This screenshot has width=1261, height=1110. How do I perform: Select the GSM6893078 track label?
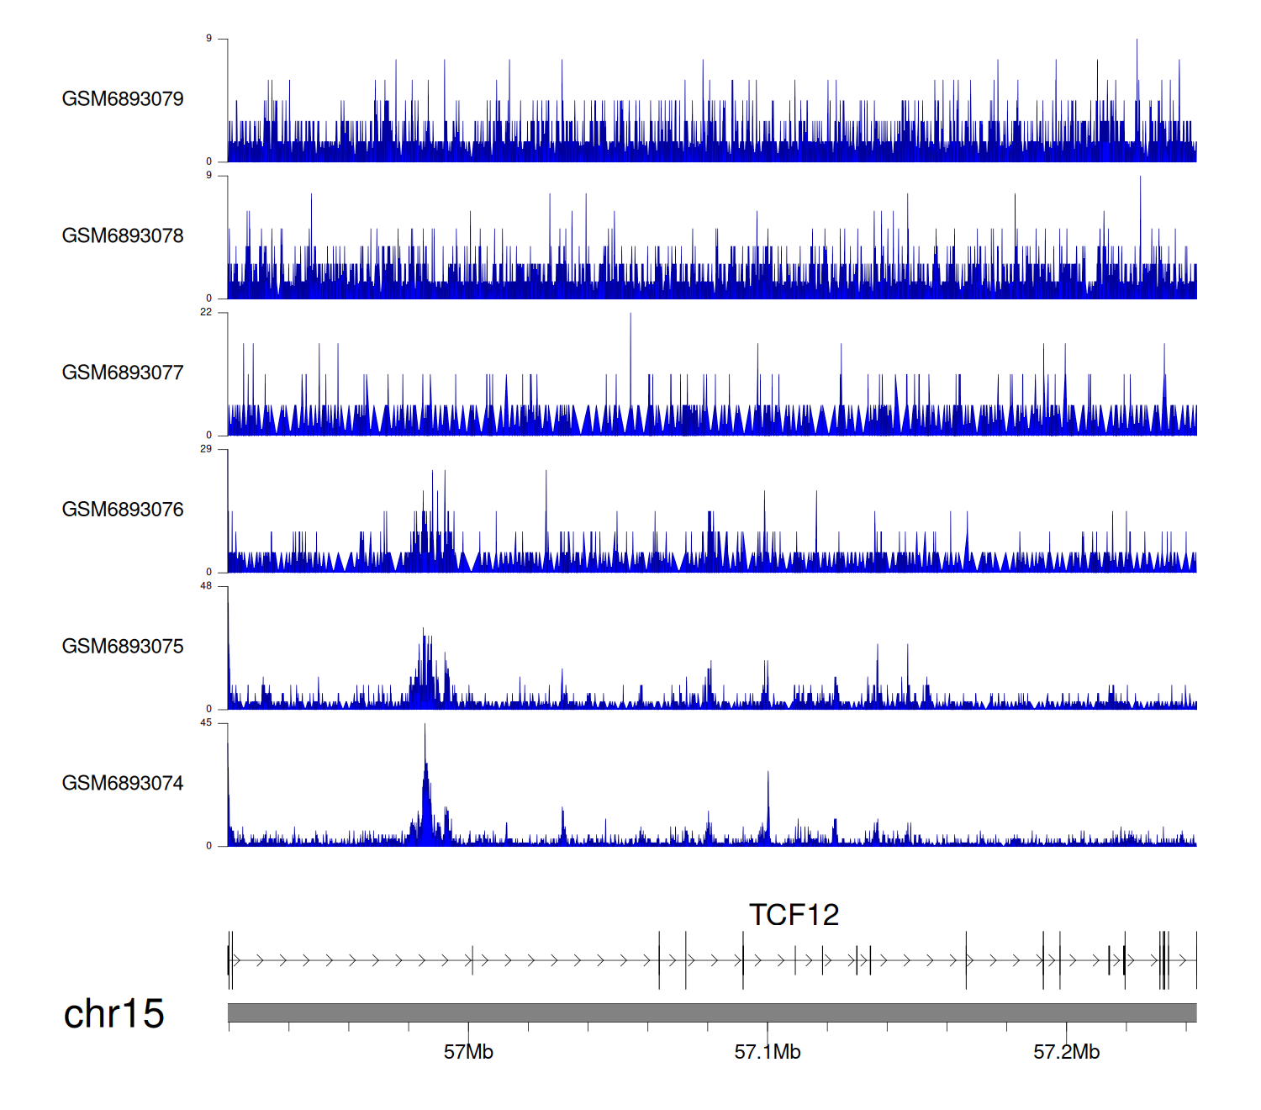pyautogui.click(x=123, y=236)
